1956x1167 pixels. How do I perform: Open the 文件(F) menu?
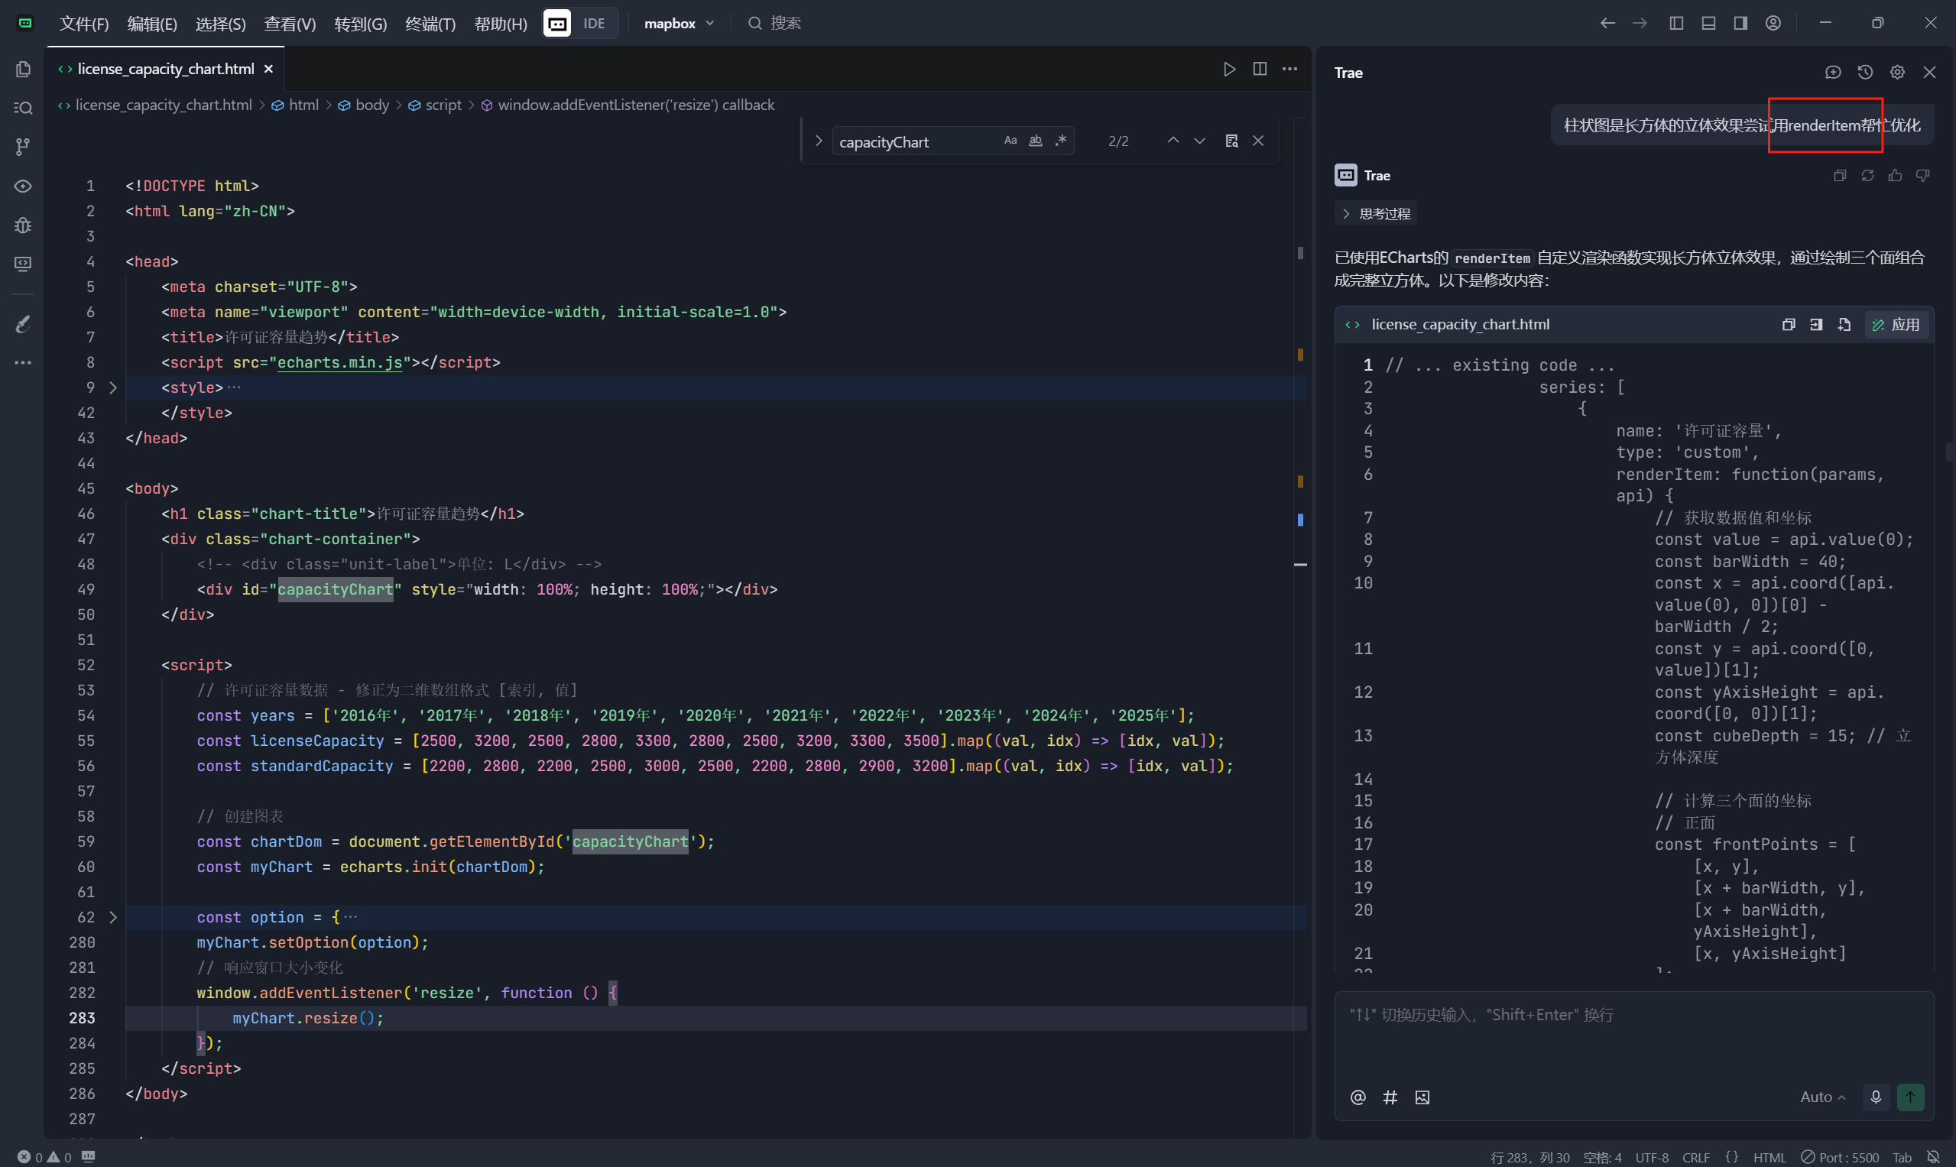click(83, 24)
